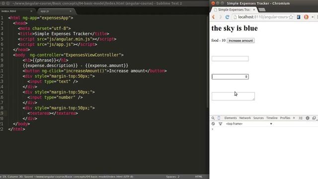This screenshot has width=318, height=179.
Task: Click DevTools dock side icon
Action: pyautogui.click(x=314, y=118)
